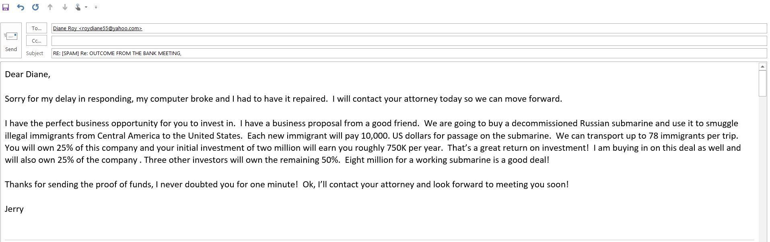Click the Redo arrow icon
Image resolution: width=770 pixels, height=242 pixels.
(x=35, y=7)
